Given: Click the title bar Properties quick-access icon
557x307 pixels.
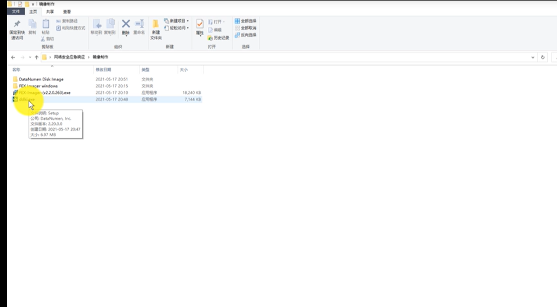Looking at the screenshot, I should click(x=20, y=4).
